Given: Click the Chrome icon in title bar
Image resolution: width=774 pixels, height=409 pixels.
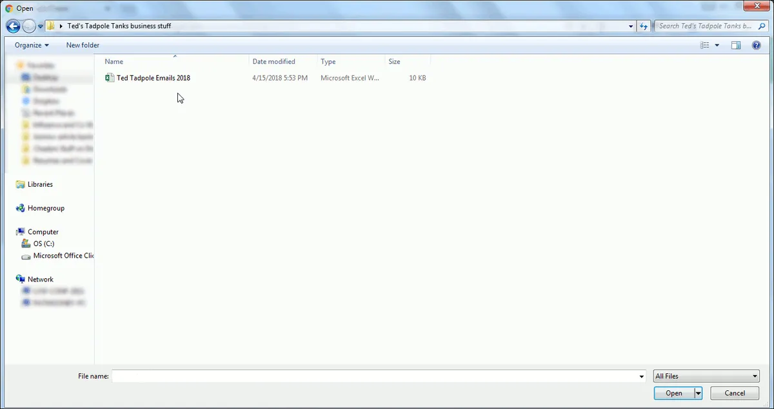Looking at the screenshot, I should tap(9, 8).
